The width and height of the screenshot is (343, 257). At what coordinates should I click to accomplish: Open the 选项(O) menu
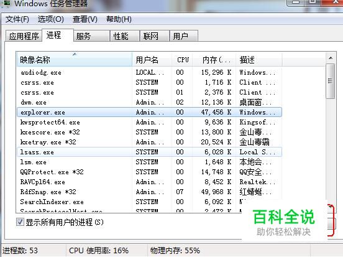point(51,19)
